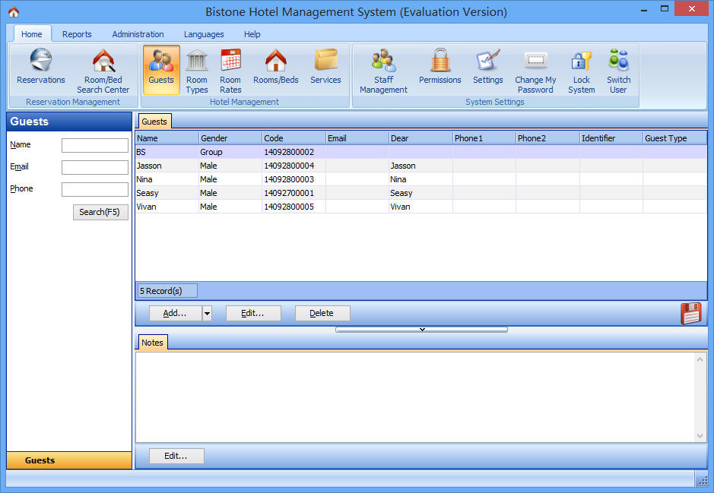Focus the Phone search field
The width and height of the screenshot is (714, 493).
point(95,189)
